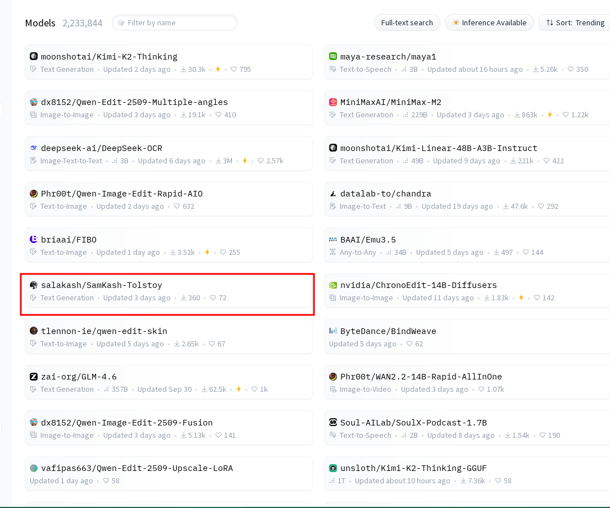Viewport: 610px width, 508px height.
Task: Click the dx8152 avatar beside Qwen-Image-Edit-2509-Fusion
Action: pyautogui.click(x=34, y=422)
